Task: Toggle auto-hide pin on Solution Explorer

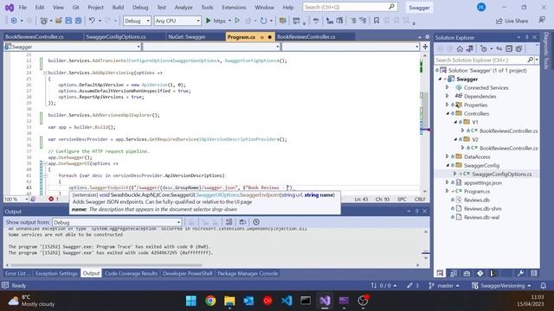Action: [x=527, y=37]
